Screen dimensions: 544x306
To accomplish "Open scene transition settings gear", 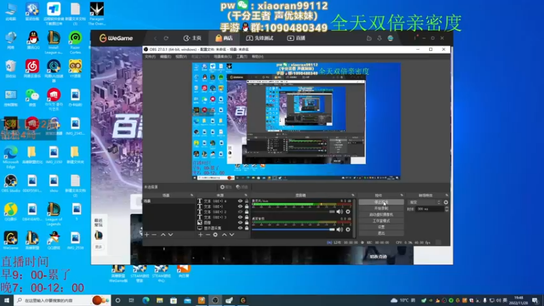I will (446, 202).
